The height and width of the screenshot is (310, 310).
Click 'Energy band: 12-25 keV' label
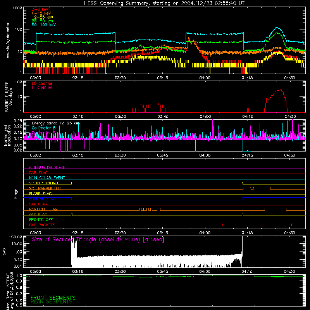pos(56,123)
